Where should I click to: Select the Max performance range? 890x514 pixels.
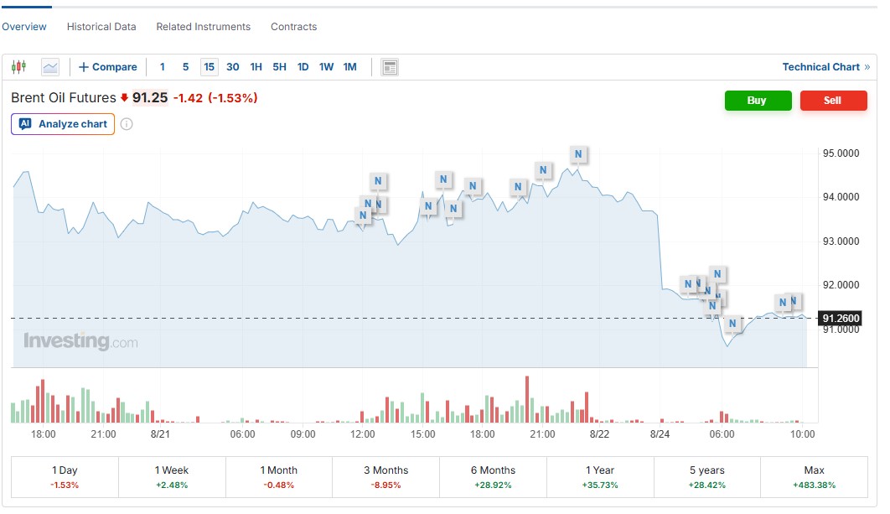[814, 477]
